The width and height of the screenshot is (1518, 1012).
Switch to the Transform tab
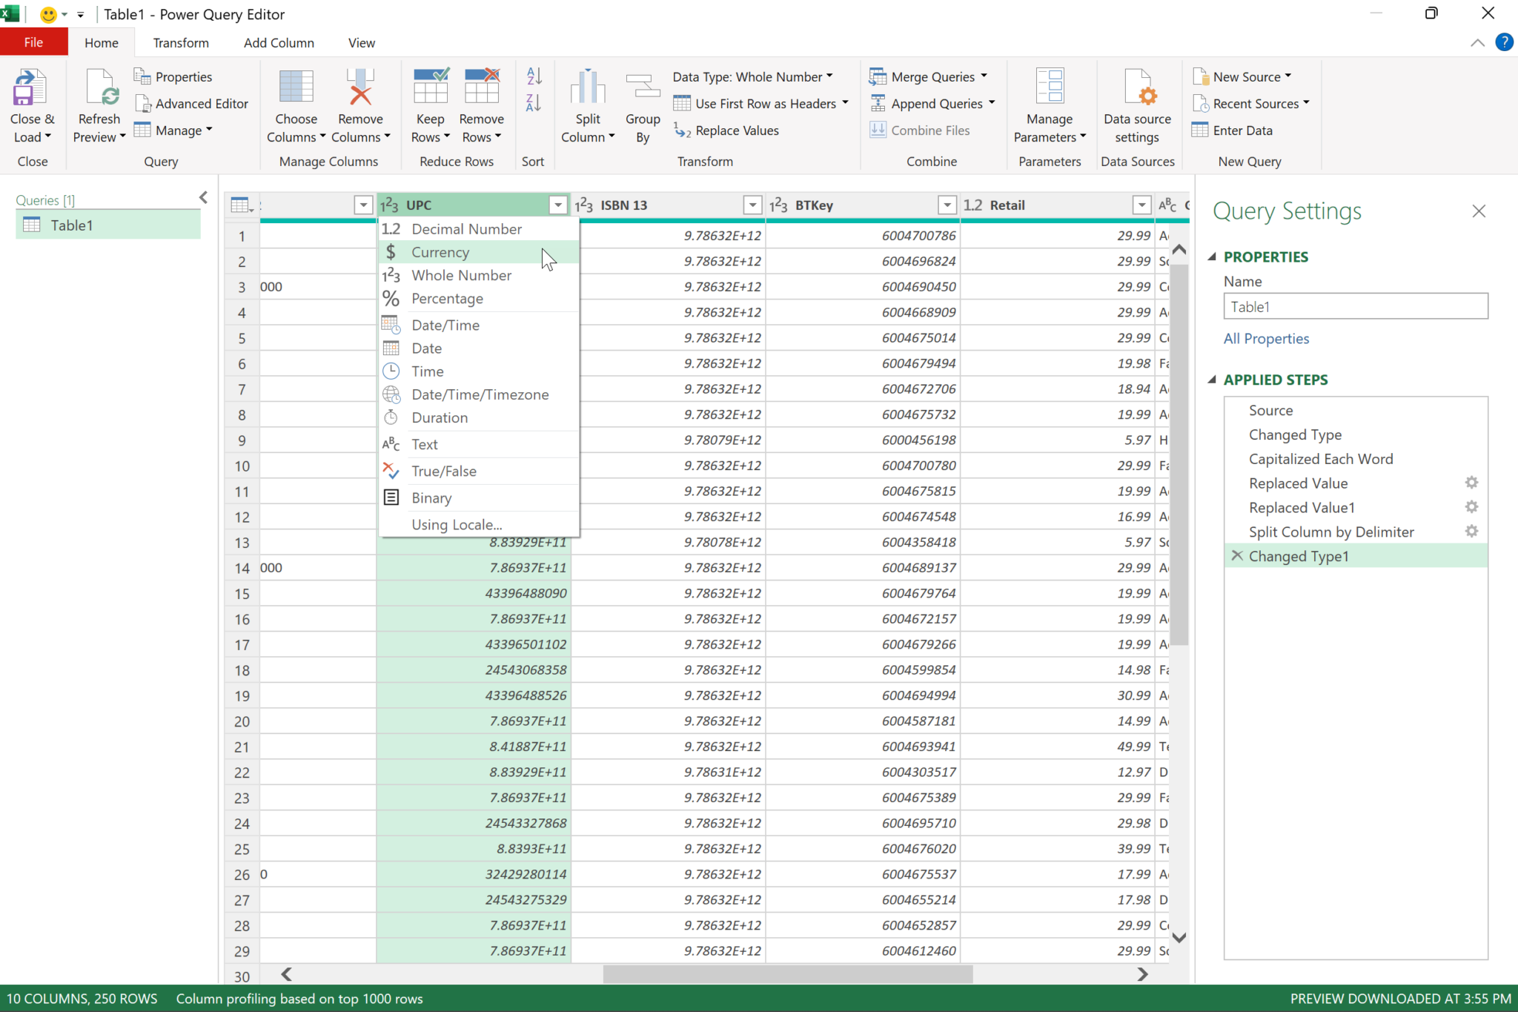(x=180, y=42)
